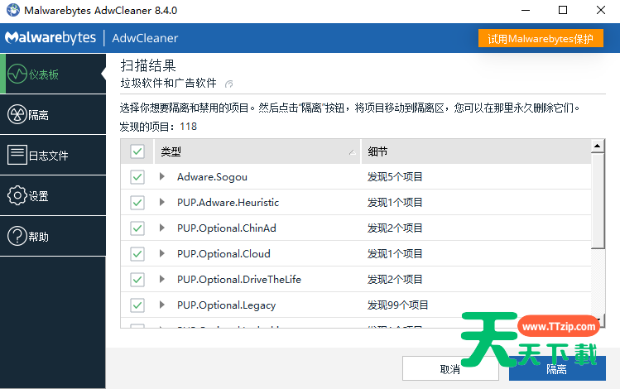Expand the PUP.Optional.DriveTheLife row
The width and height of the screenshot is (620, 389).
click(161, 279)
